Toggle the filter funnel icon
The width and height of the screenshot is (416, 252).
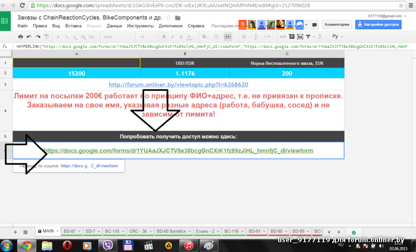coord(308,37)
